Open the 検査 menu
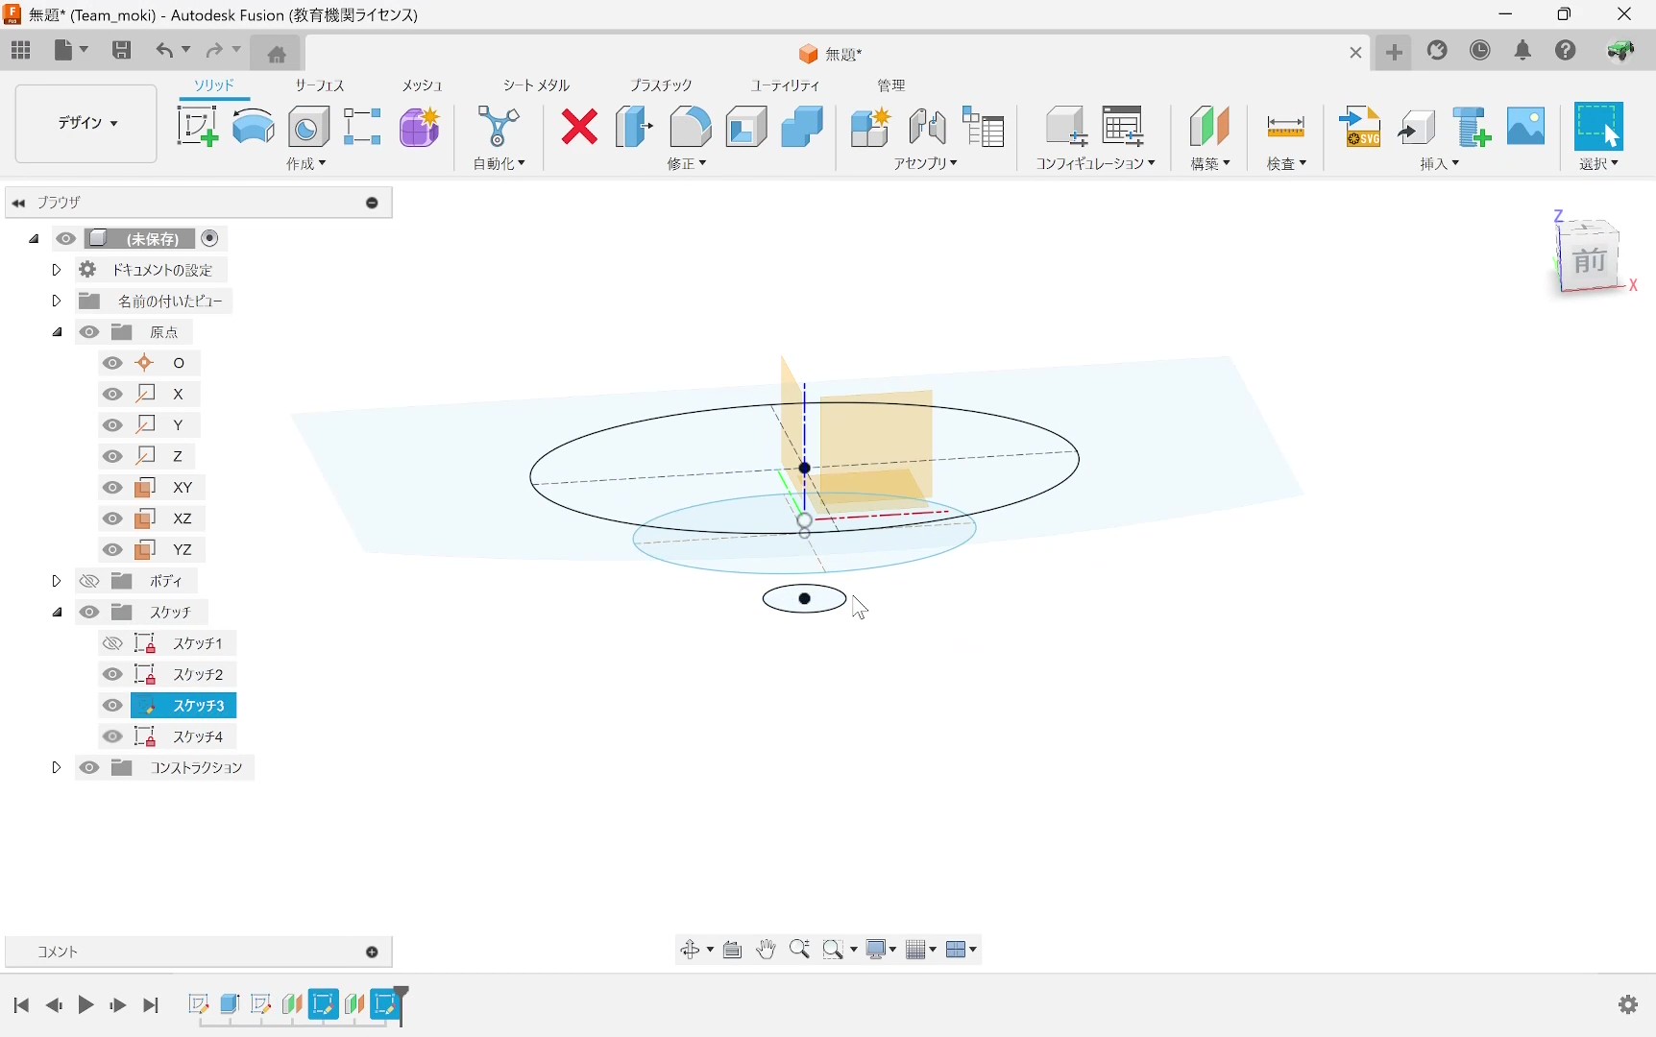Screen dimensions: 1656x1037 1287,164
